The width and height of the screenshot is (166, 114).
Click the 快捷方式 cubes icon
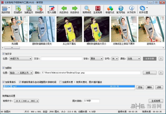[x=110, y=8]
